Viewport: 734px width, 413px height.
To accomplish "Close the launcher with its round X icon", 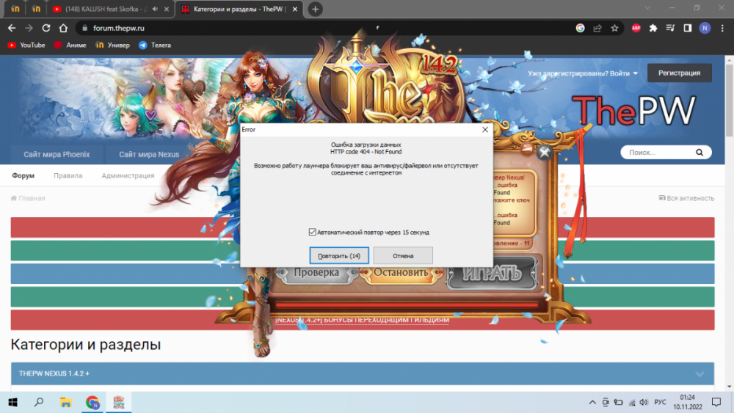I will click(544, 153).
